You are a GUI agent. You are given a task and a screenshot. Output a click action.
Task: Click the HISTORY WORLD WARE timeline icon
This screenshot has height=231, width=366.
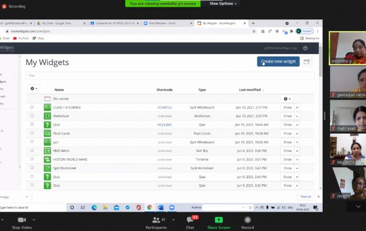tap(48, 159)
